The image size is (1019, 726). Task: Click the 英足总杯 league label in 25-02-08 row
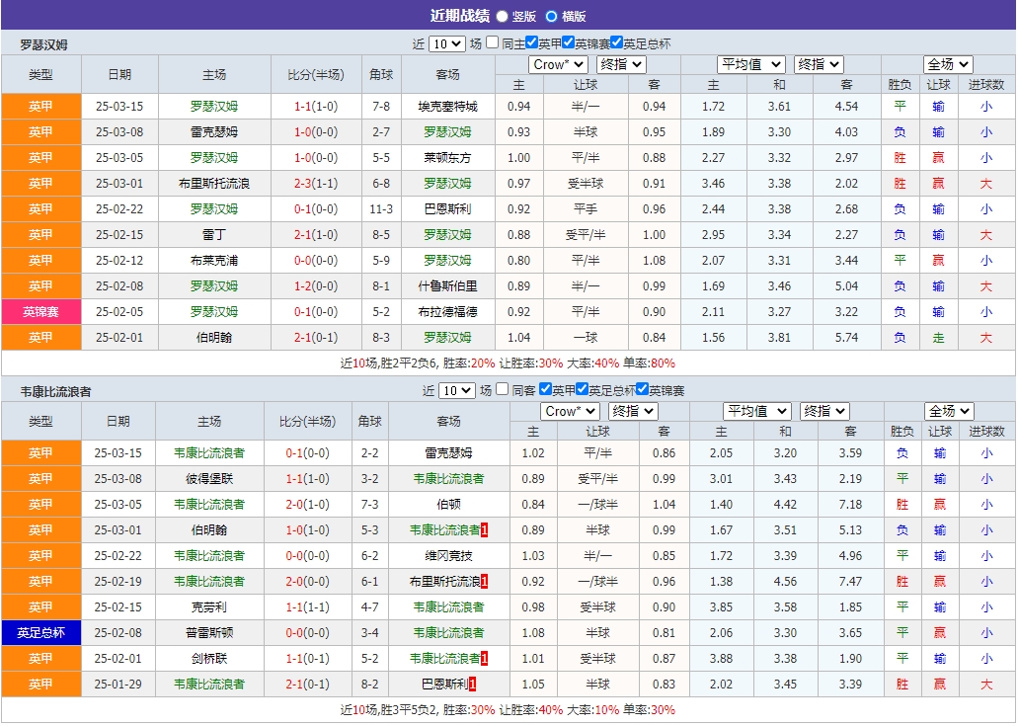click(x=40, y=632)
